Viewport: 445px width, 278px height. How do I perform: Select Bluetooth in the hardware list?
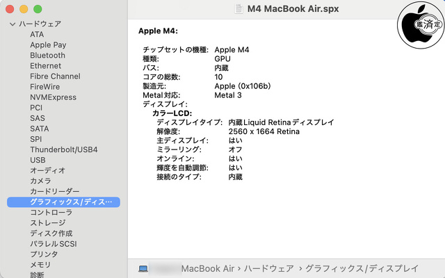[x=47, y=55]
